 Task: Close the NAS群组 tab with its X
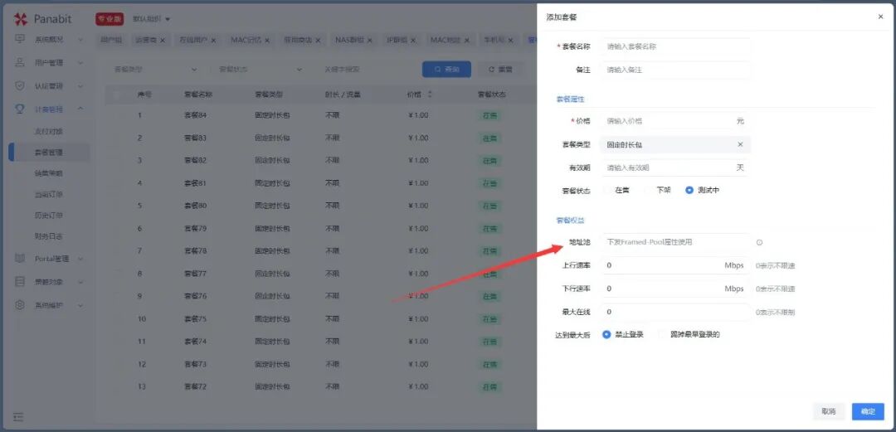[370, 40]
